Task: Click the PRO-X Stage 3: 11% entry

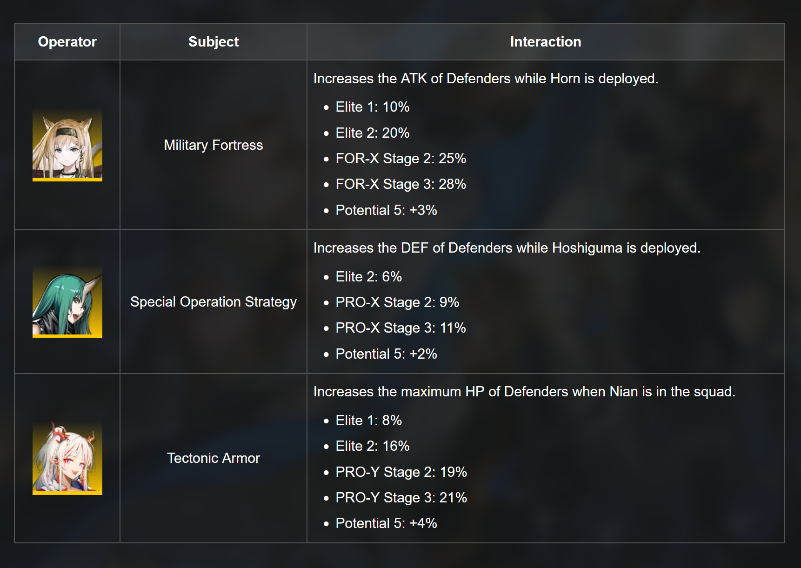Action: pos(401,328)
